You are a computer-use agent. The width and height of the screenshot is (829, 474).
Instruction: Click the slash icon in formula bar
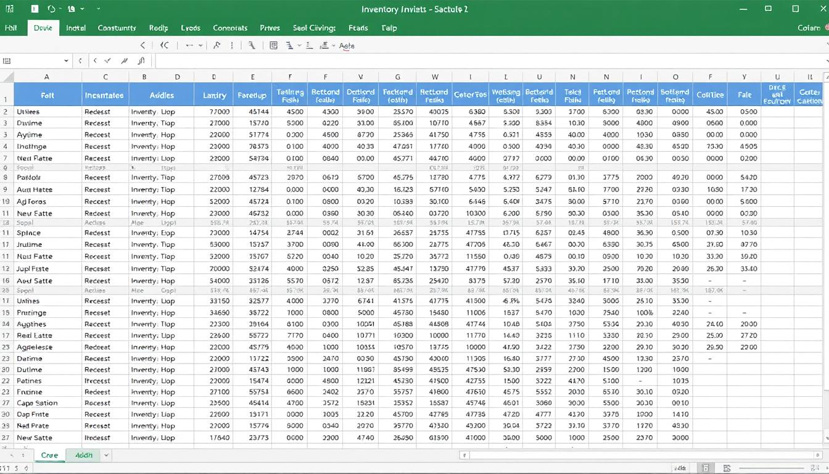click(x=125, y=61)
